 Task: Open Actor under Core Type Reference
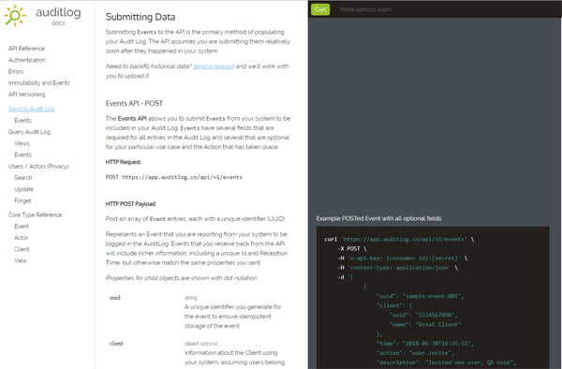pyautogui.click(x=22, y=238)
